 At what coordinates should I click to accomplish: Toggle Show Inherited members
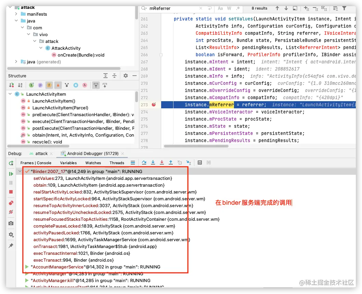tap(31, 85)
